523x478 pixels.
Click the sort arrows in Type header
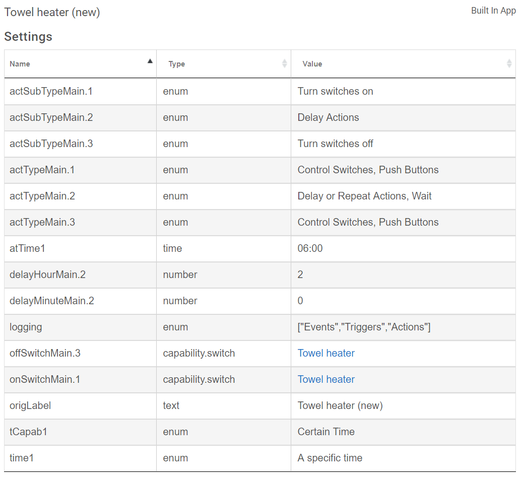(284, 63)
